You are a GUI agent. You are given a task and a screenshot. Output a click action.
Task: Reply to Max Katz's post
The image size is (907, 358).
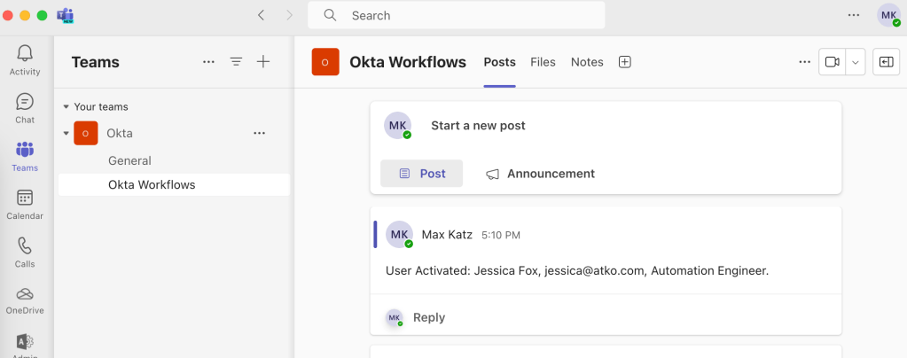pyautogui.click(x=429, y=317)
